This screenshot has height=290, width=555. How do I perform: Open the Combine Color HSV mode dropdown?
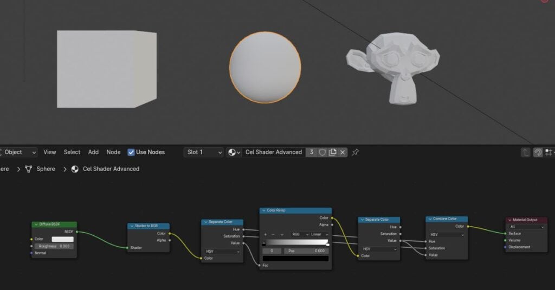pos(446,235)
